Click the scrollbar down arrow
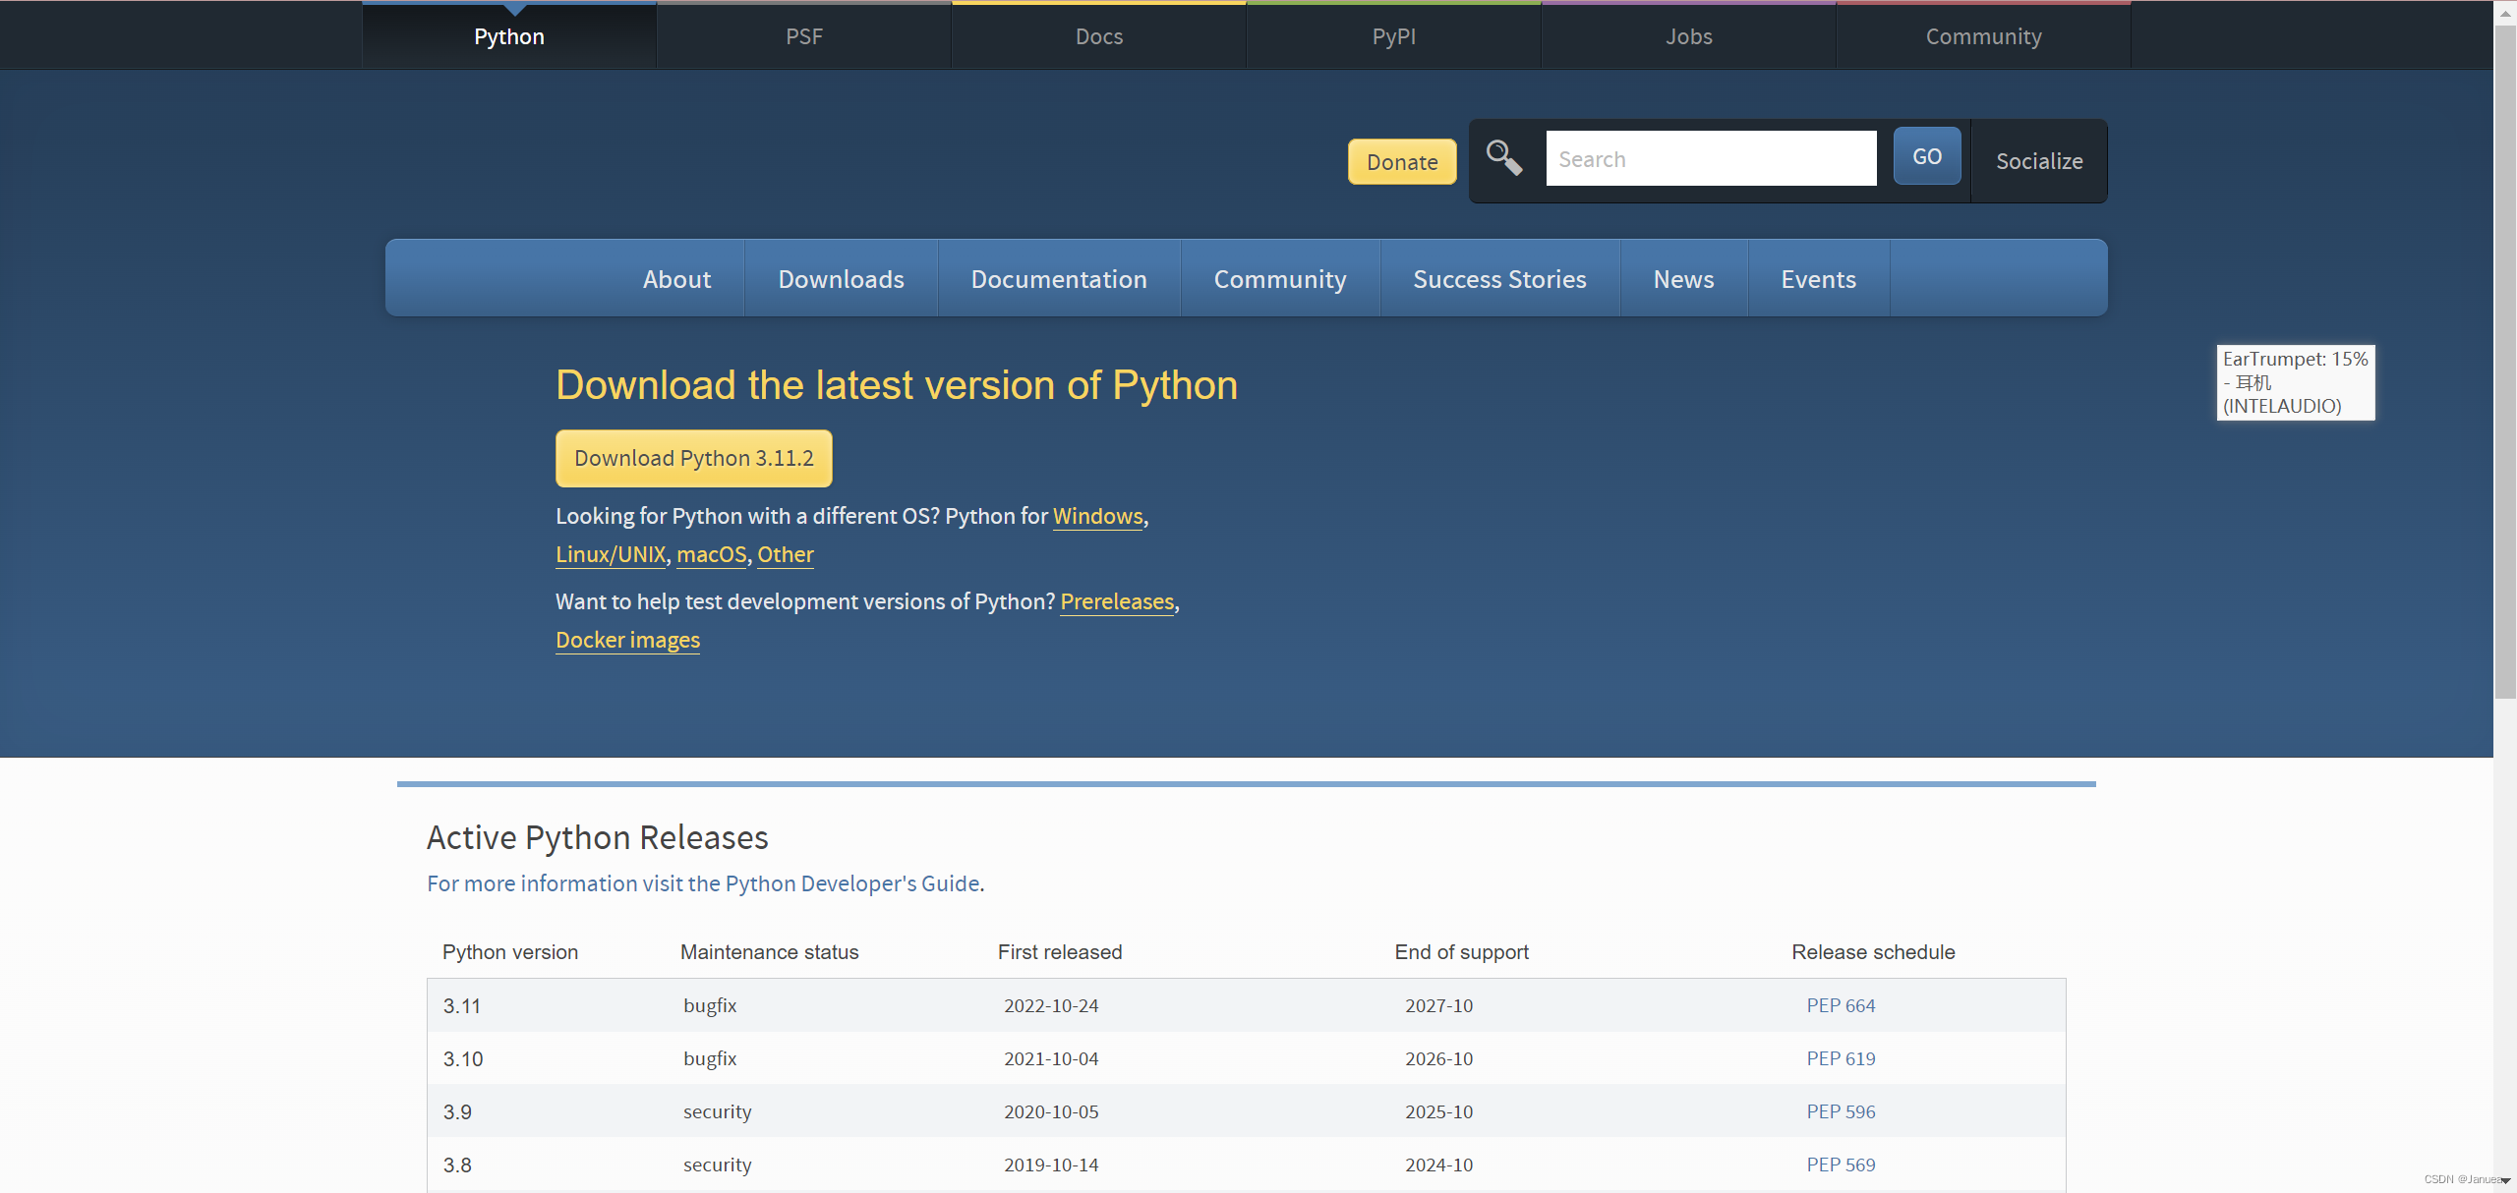2517x1193 pixels. point(2505,1181)
